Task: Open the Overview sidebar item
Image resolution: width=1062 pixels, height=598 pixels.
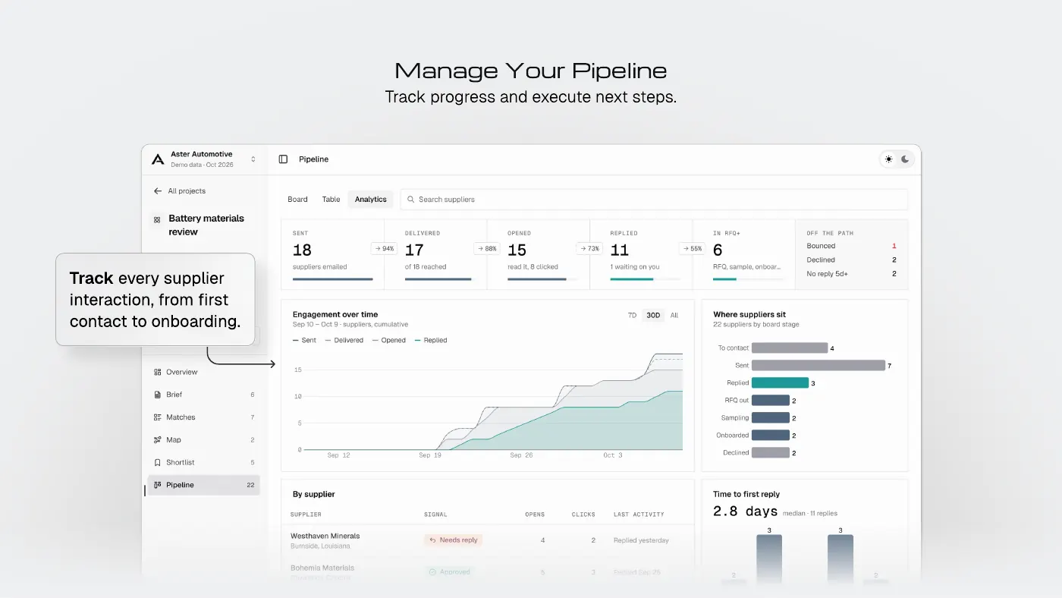Action: tap(204, 372)
